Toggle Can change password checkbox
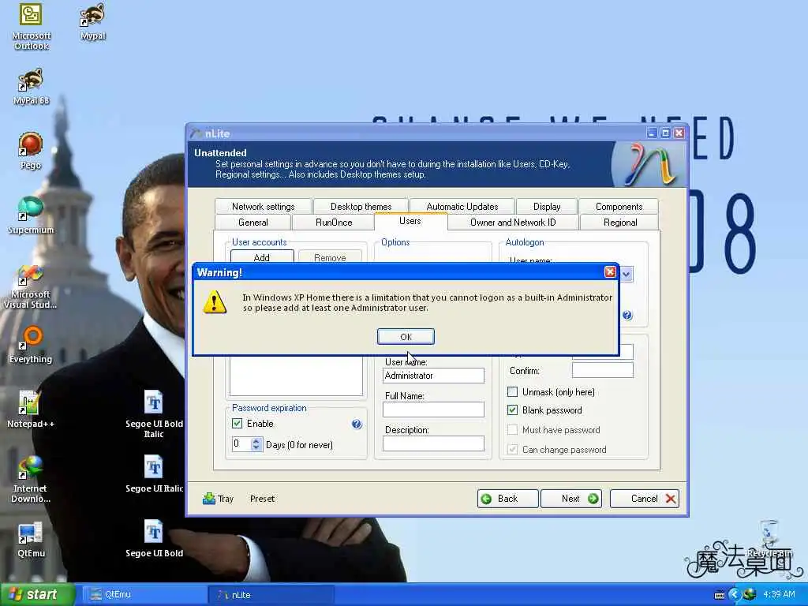 [x=513, y=449]
